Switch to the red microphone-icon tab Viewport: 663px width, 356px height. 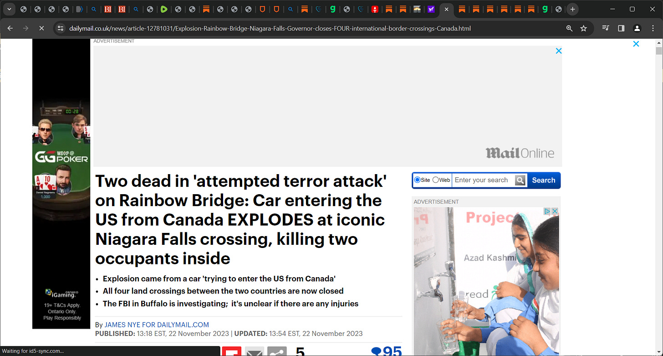(x=375, y=9)
